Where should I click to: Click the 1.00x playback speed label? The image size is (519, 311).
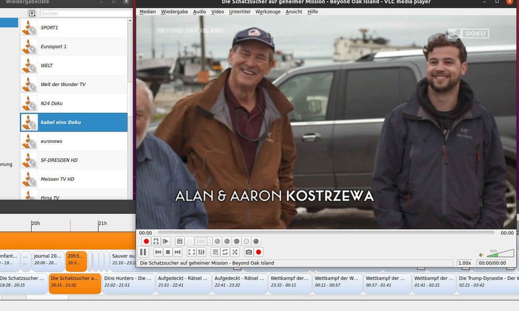tap(464, 263)
